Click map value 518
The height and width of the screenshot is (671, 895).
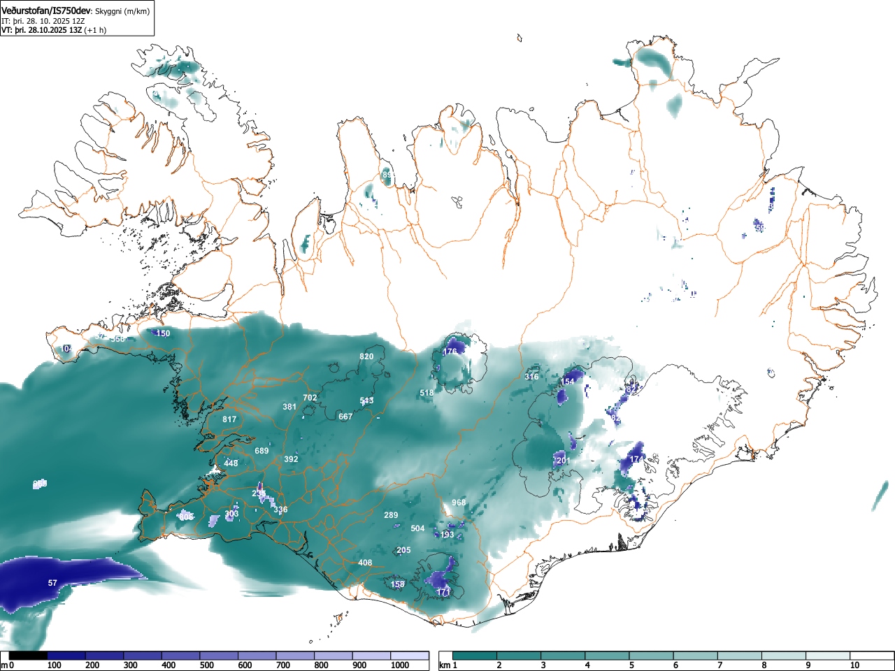click(427, 393)
